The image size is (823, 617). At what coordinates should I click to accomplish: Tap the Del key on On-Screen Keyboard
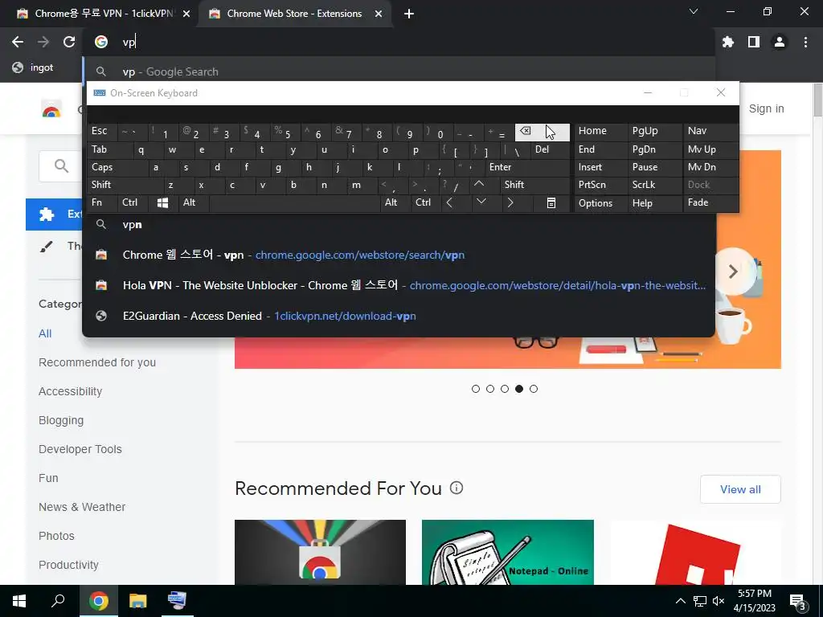pyautogui.click(x=550, y=150)
